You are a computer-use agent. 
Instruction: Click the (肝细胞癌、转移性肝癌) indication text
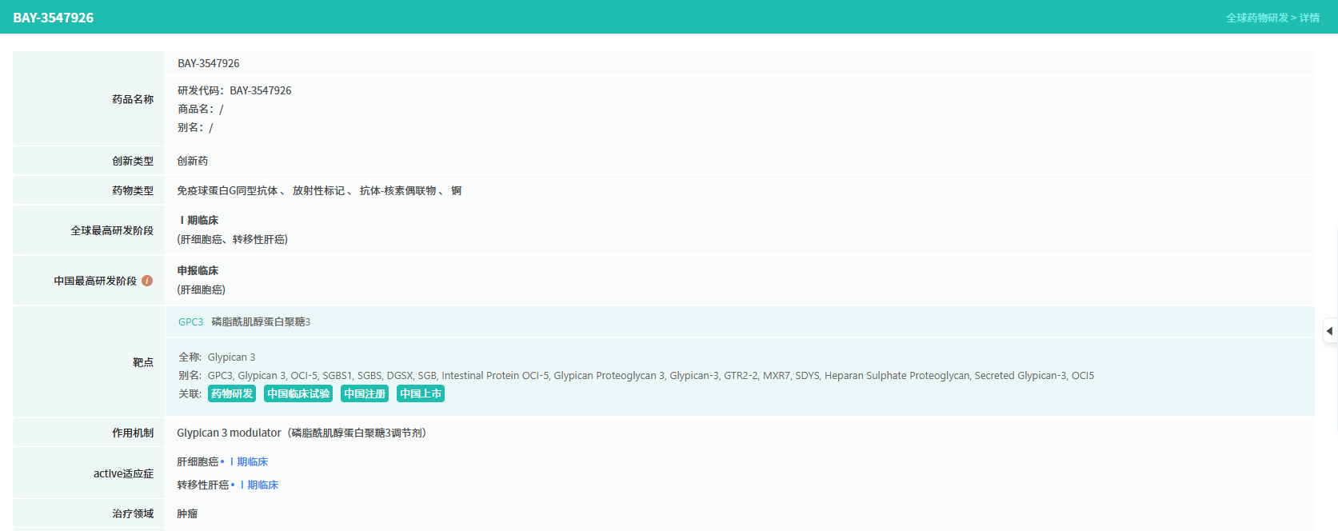pos(232,239)
